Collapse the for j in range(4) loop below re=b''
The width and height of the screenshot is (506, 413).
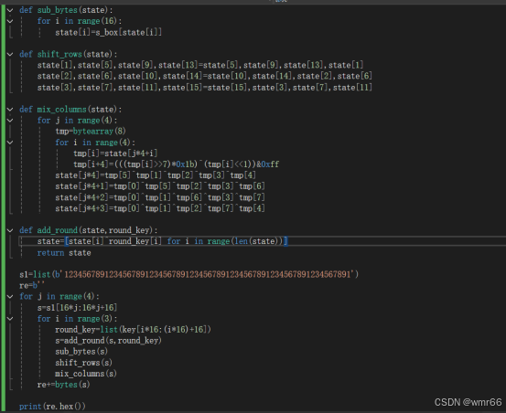tap(10, 296)
